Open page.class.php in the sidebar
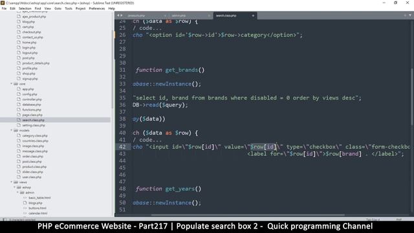 coord(32,115)
